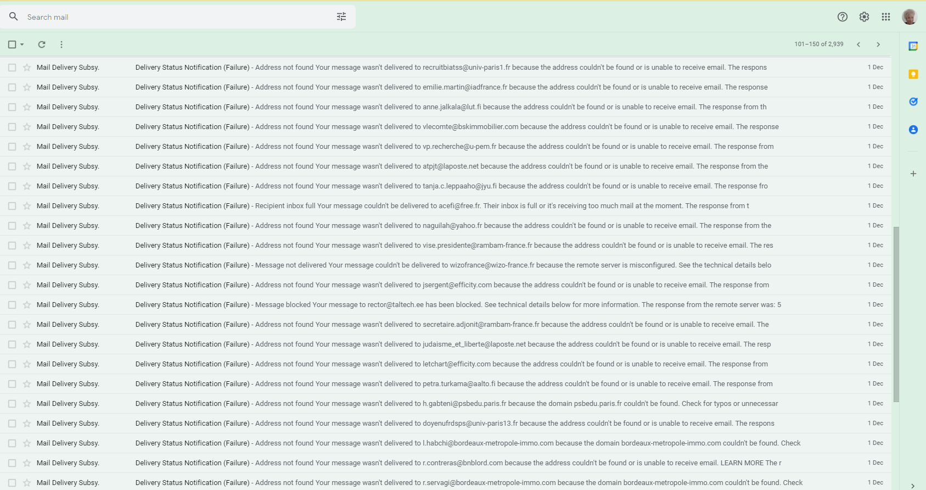Screen dimensions: 926x490
Task: Select the vp.recherche@u-pem.fr email checkbox
Action: pos(12,147)
